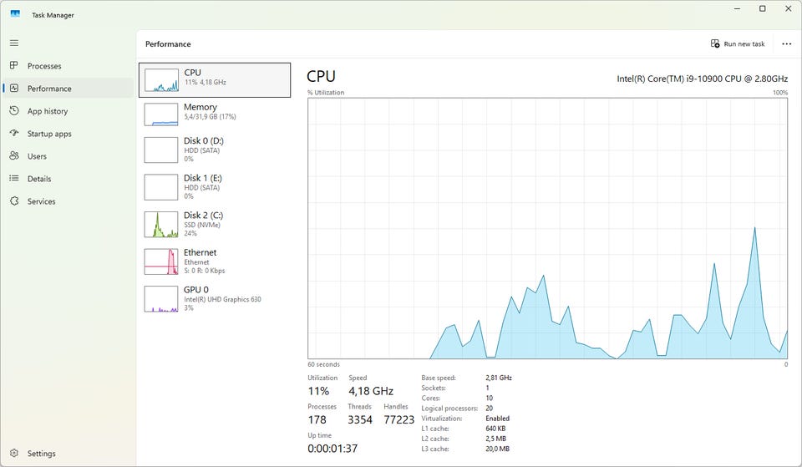Open the Startup apps page
This screenshot has height=467, width=802.
click(x=49, y=134)
